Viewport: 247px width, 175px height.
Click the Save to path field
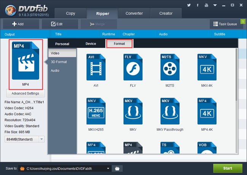click(65, 169)
